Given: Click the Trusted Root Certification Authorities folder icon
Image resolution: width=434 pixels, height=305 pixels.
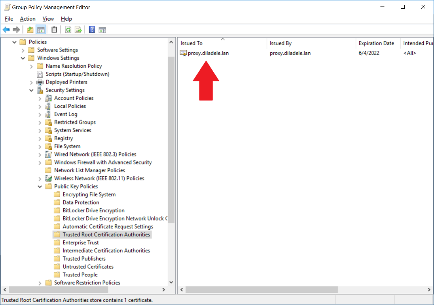Looking at the screenshot, I should 57,234.
